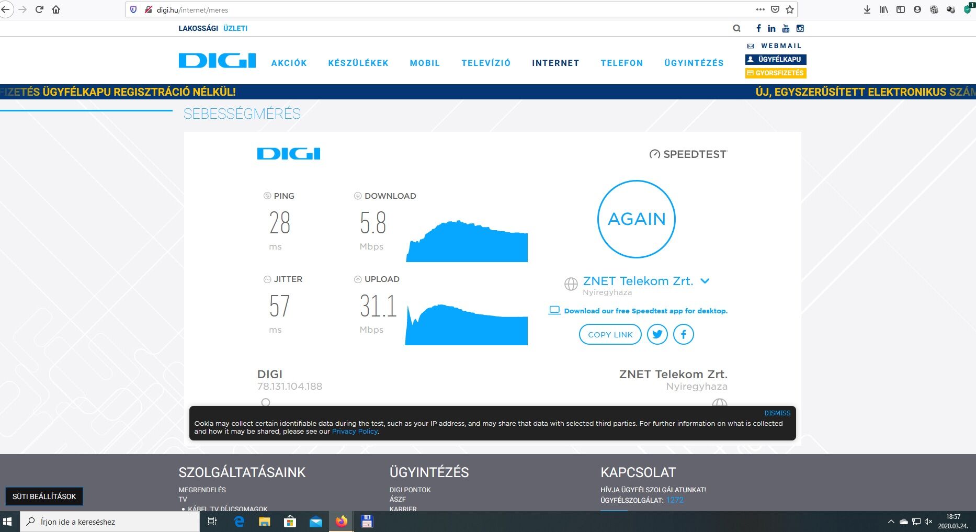Open Windows Start menu

7,522
